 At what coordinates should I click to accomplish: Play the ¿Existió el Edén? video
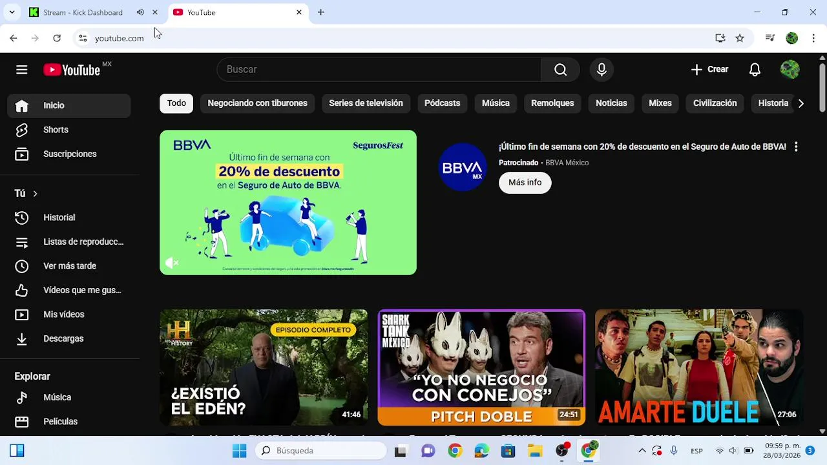tap(264, 367)
